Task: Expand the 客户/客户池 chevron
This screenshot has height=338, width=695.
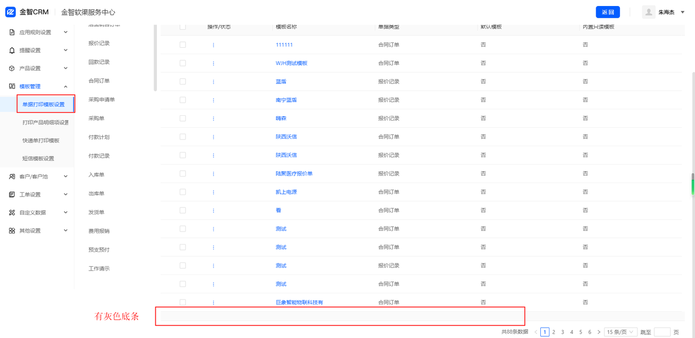Action: (x=66, y=176)
